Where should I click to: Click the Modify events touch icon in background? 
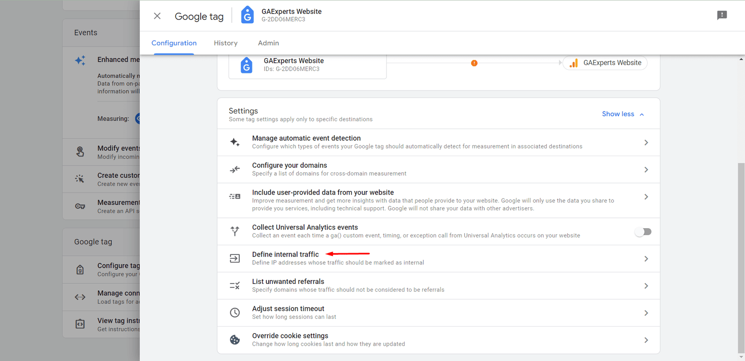click(x=80, y=151)
